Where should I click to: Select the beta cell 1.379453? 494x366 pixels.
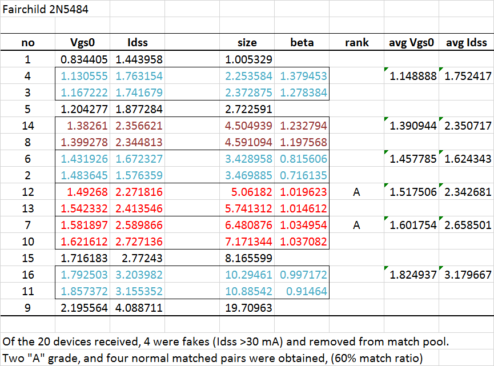(302, 75)
